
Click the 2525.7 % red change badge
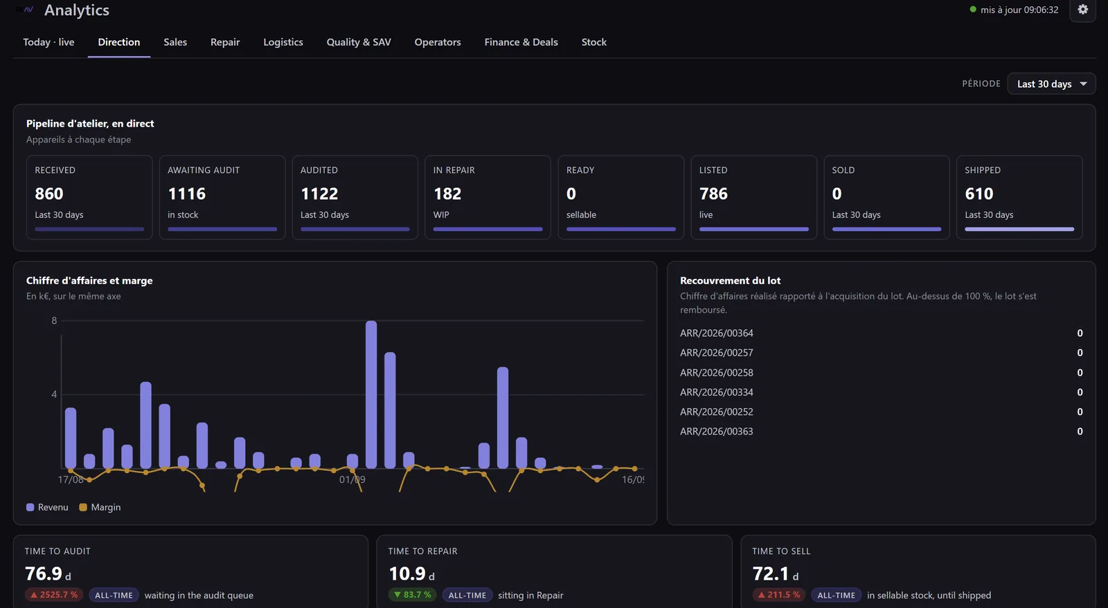pos(54,595)
